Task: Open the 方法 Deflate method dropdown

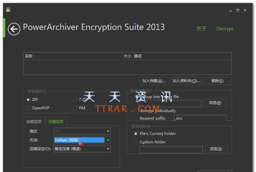Action: click(x=82, y=140)
